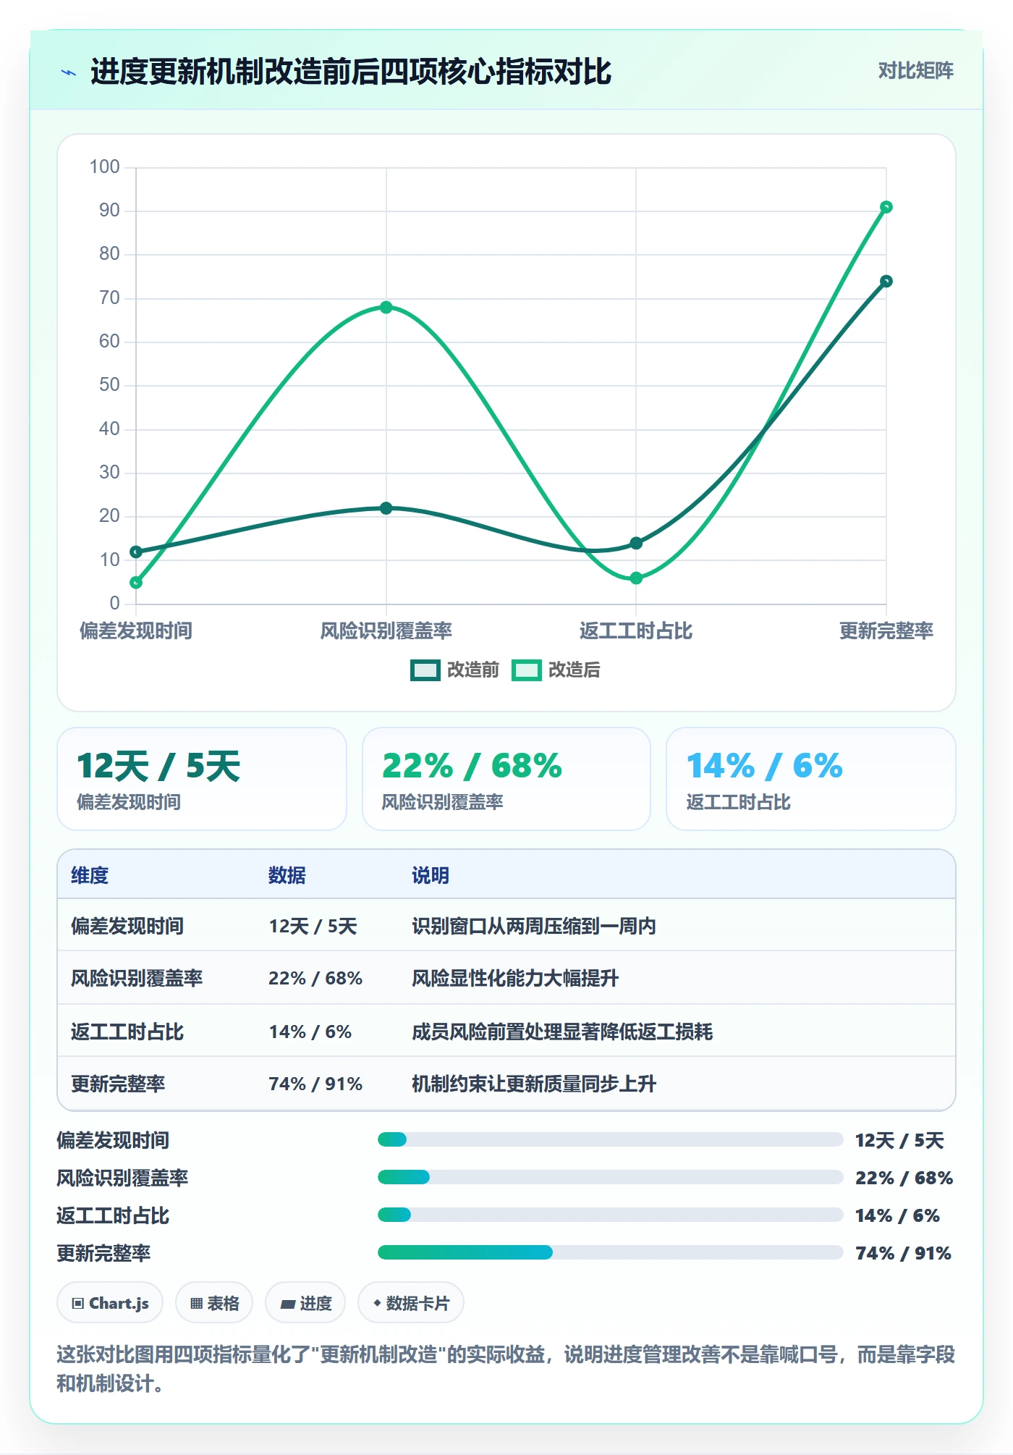Click the 改造后 data point at 更新完整率

(x=886, y=207)
